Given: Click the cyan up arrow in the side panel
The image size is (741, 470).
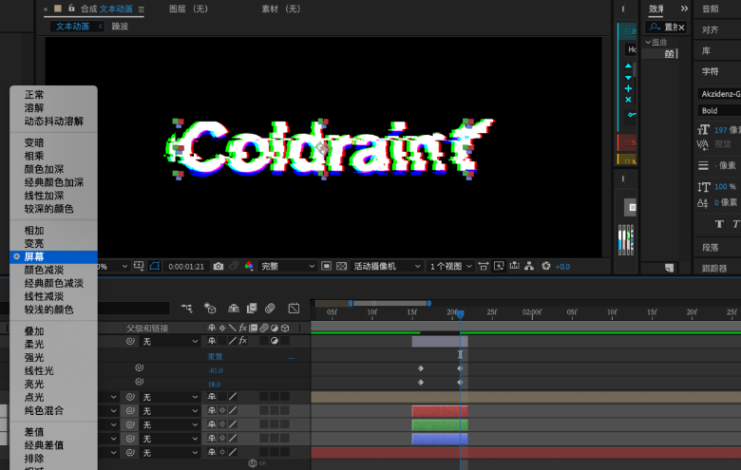Looking at the screenshot, I should (628, 66).
